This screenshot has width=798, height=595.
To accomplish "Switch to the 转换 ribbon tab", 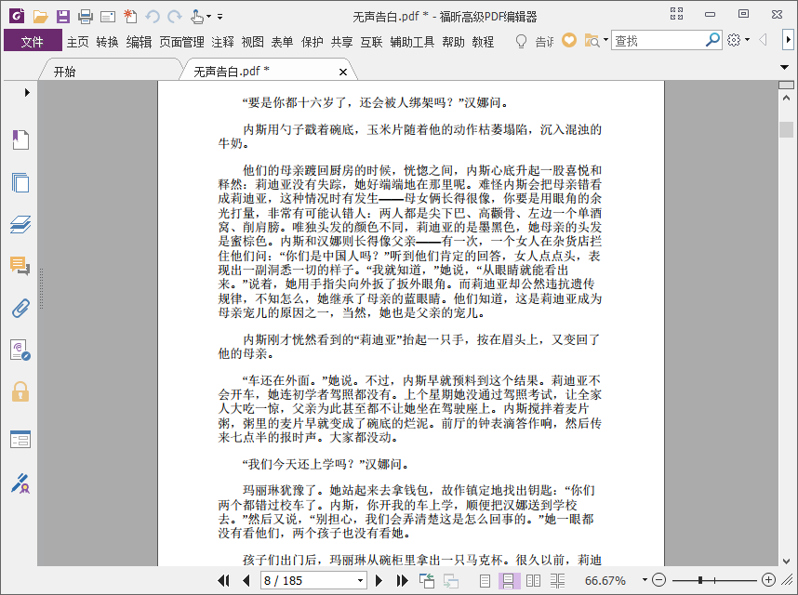I will click(107, 42).
